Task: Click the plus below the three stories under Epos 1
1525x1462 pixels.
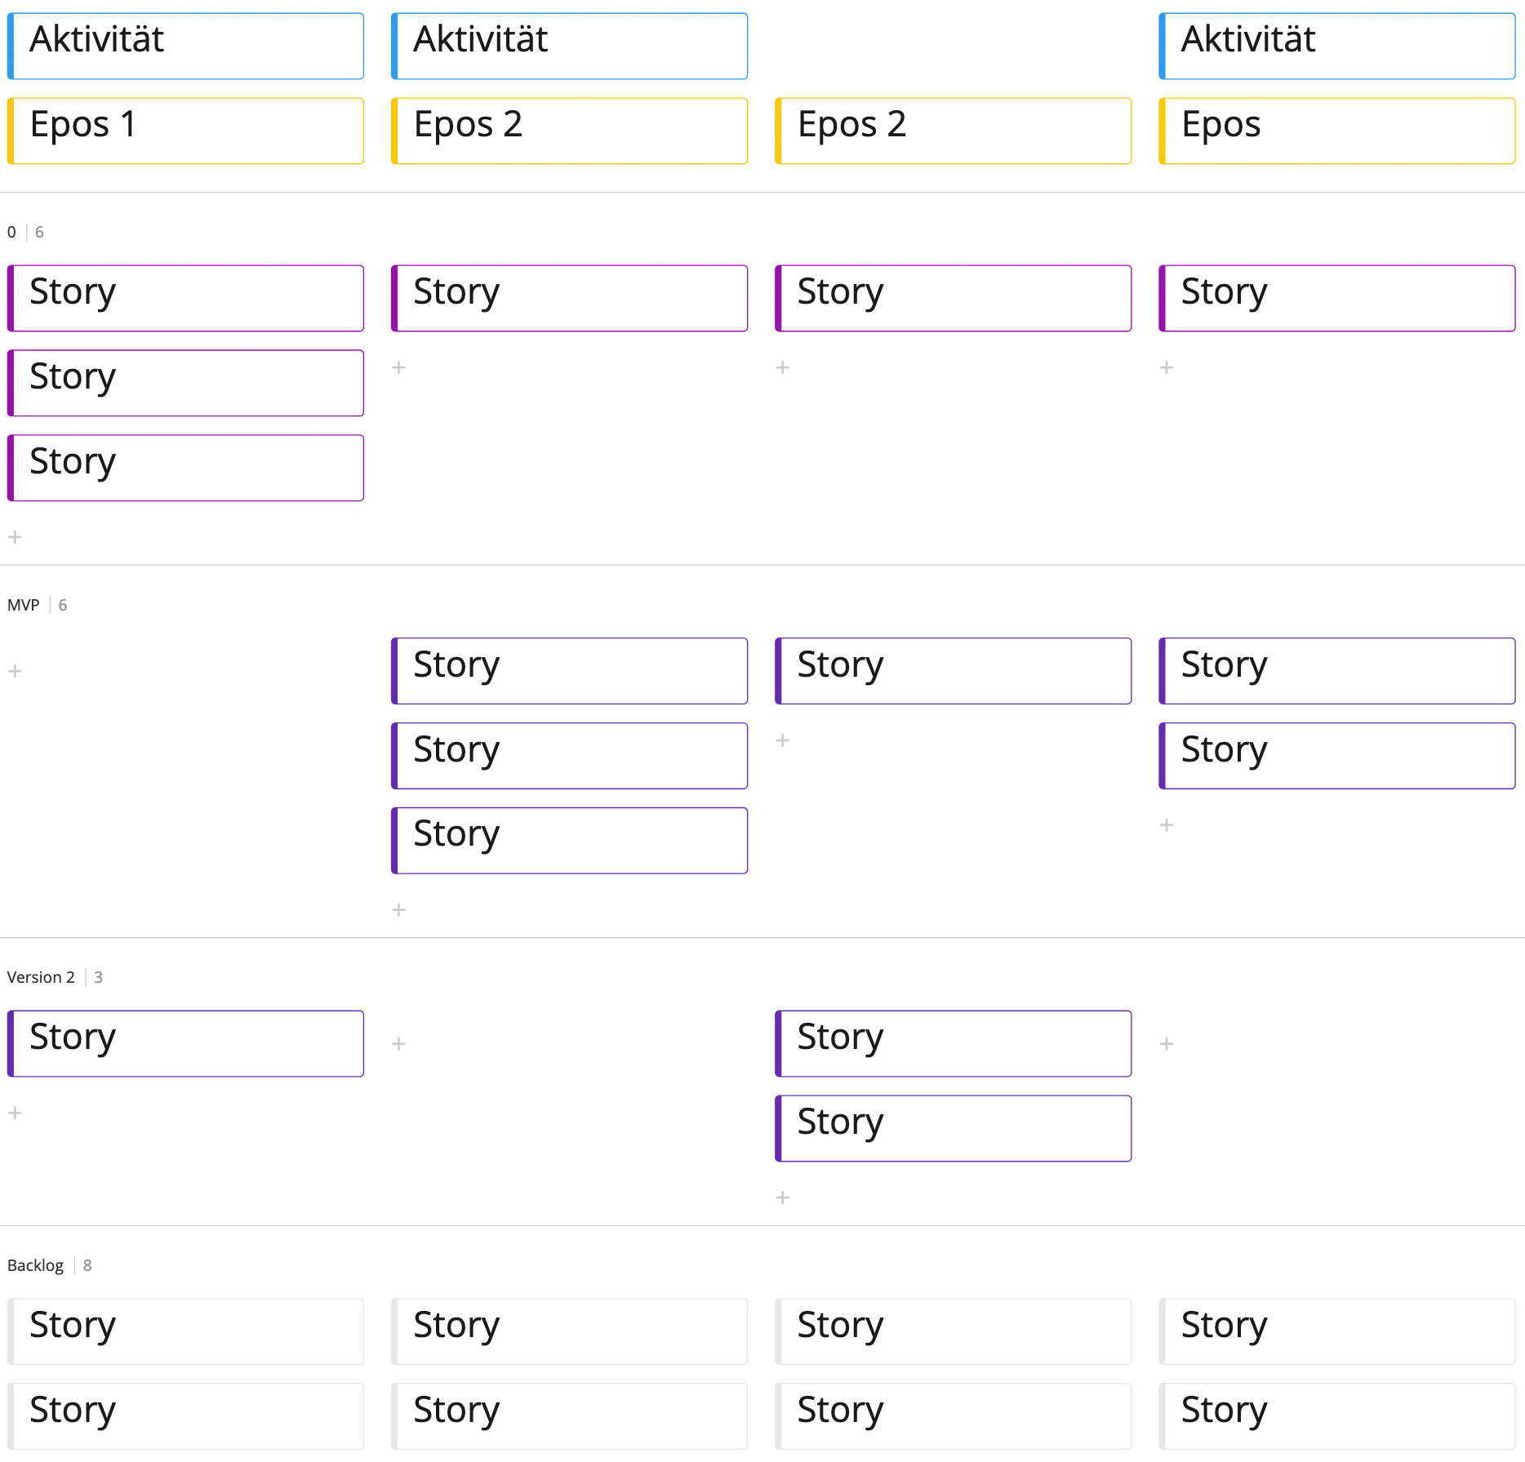Action: (14, 537)
